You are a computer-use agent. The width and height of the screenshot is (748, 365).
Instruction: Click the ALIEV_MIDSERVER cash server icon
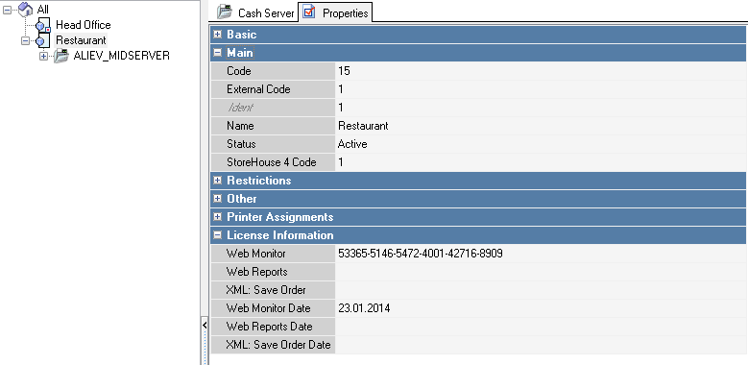tap(61, 56)
